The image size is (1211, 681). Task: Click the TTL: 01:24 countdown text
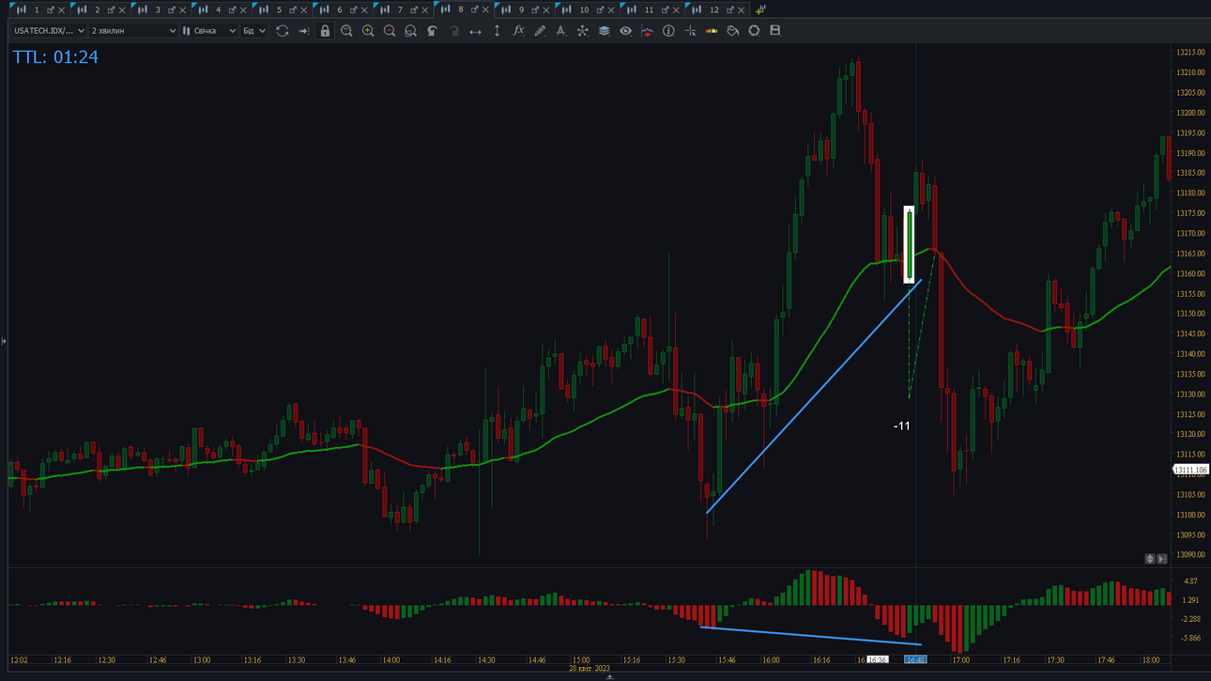click(55, 57)
